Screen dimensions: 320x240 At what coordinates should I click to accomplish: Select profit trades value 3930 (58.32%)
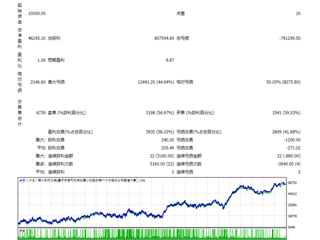pyautogui.click(x=160, y=132)
